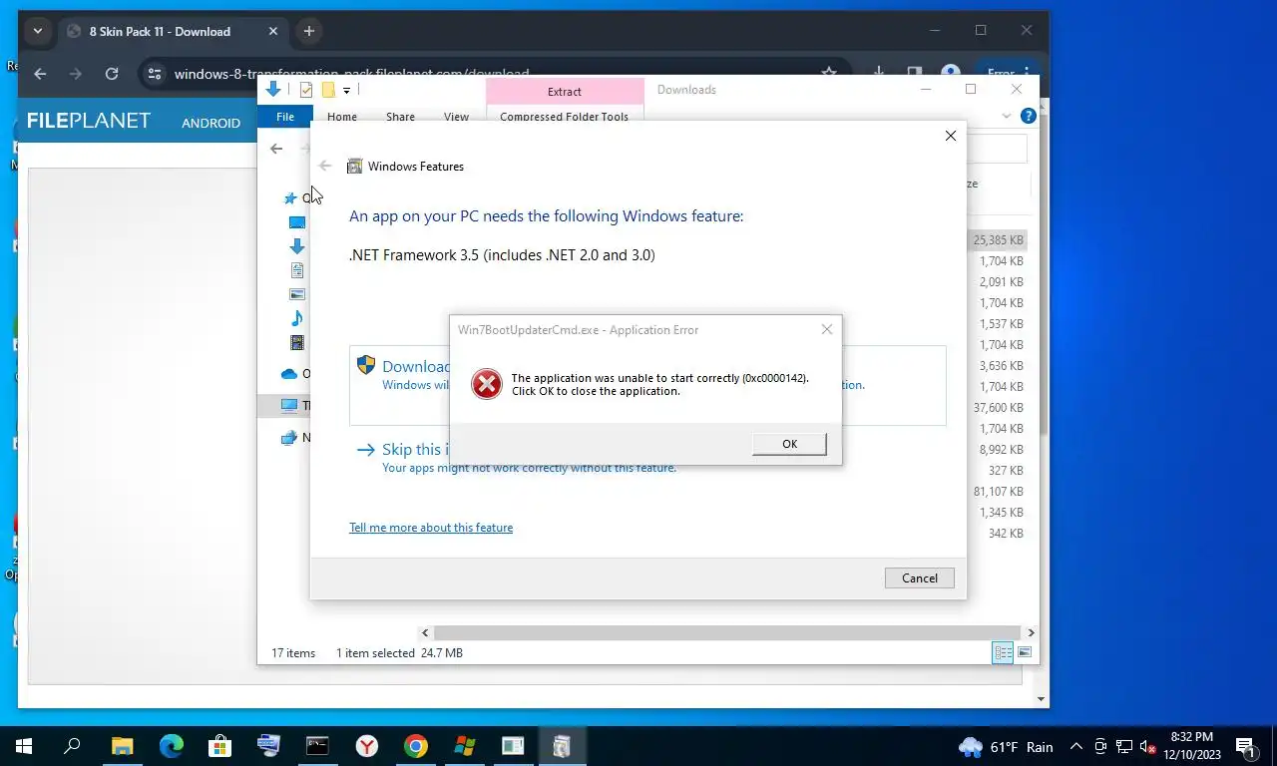Click the Extract contextual tab header
The image size is (1277, 766).
565,91
